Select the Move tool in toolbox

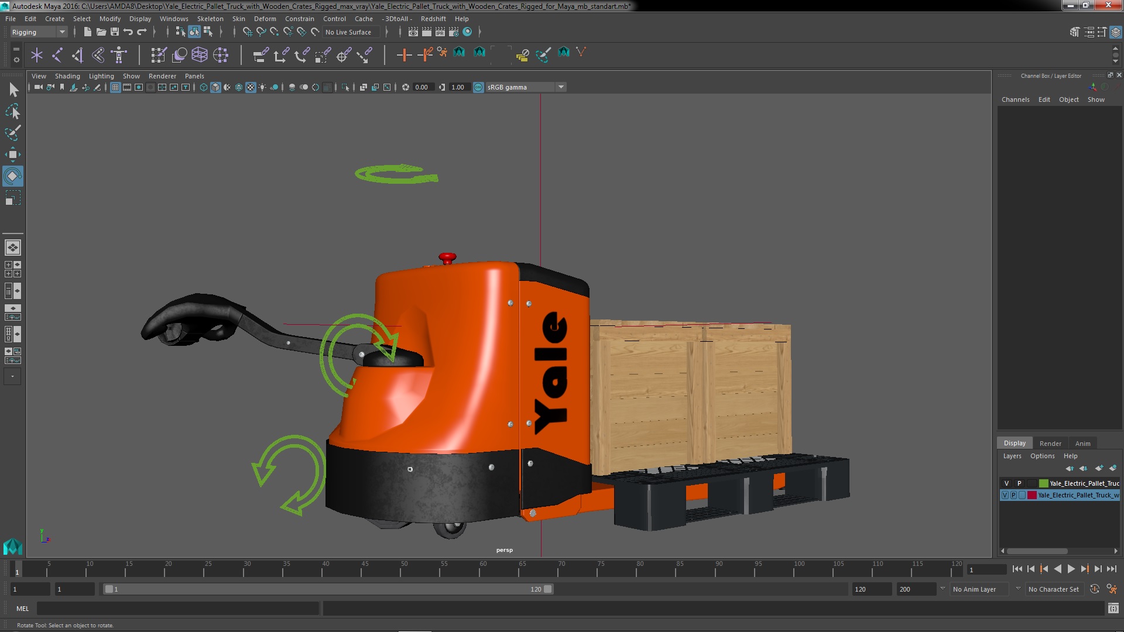point(13,154)
